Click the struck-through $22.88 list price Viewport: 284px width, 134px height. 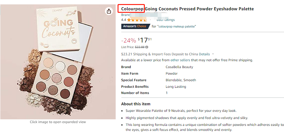[139, 47]
